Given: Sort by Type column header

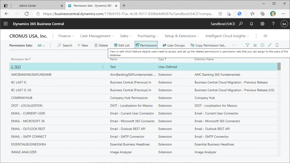Looking at the screenshot, I should (162, 59).
